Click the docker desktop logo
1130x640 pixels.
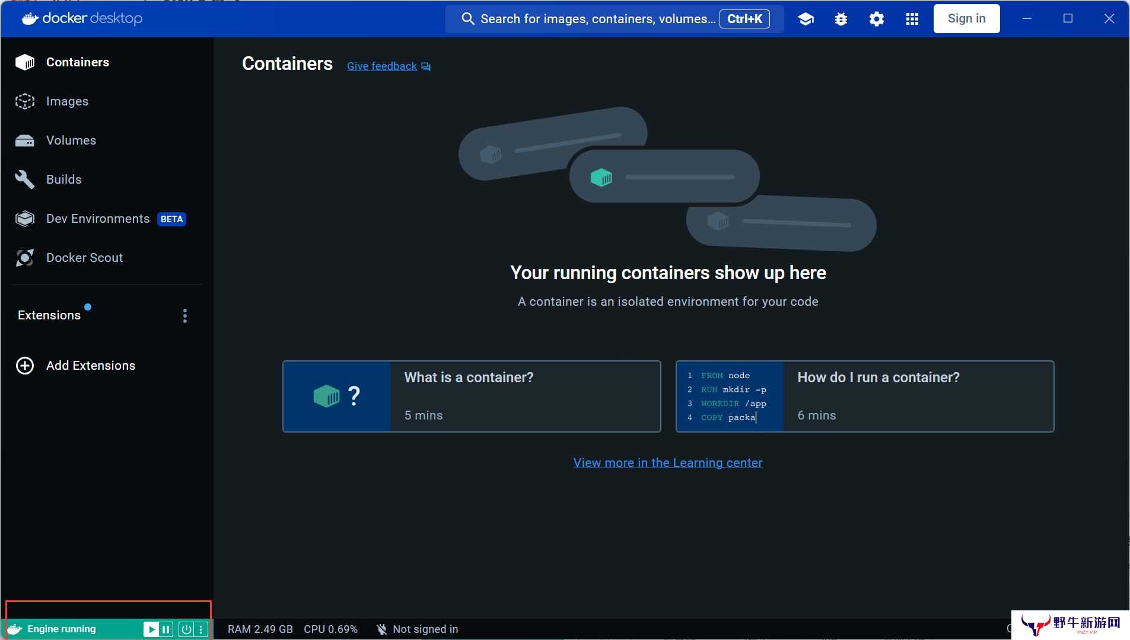coord(82,18)
